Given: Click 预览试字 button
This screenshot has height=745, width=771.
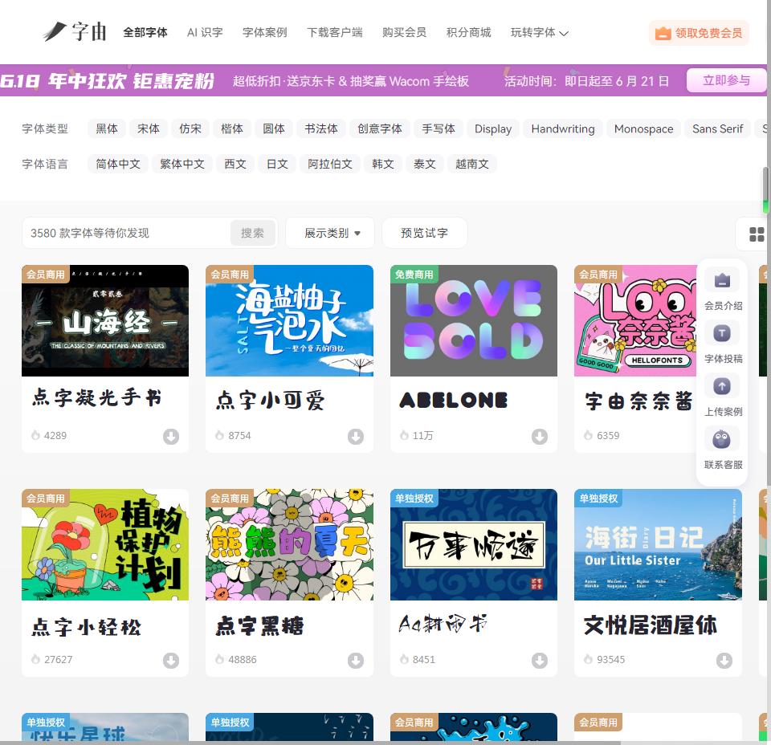Looking at the screenshot, I should click(424, 233).
